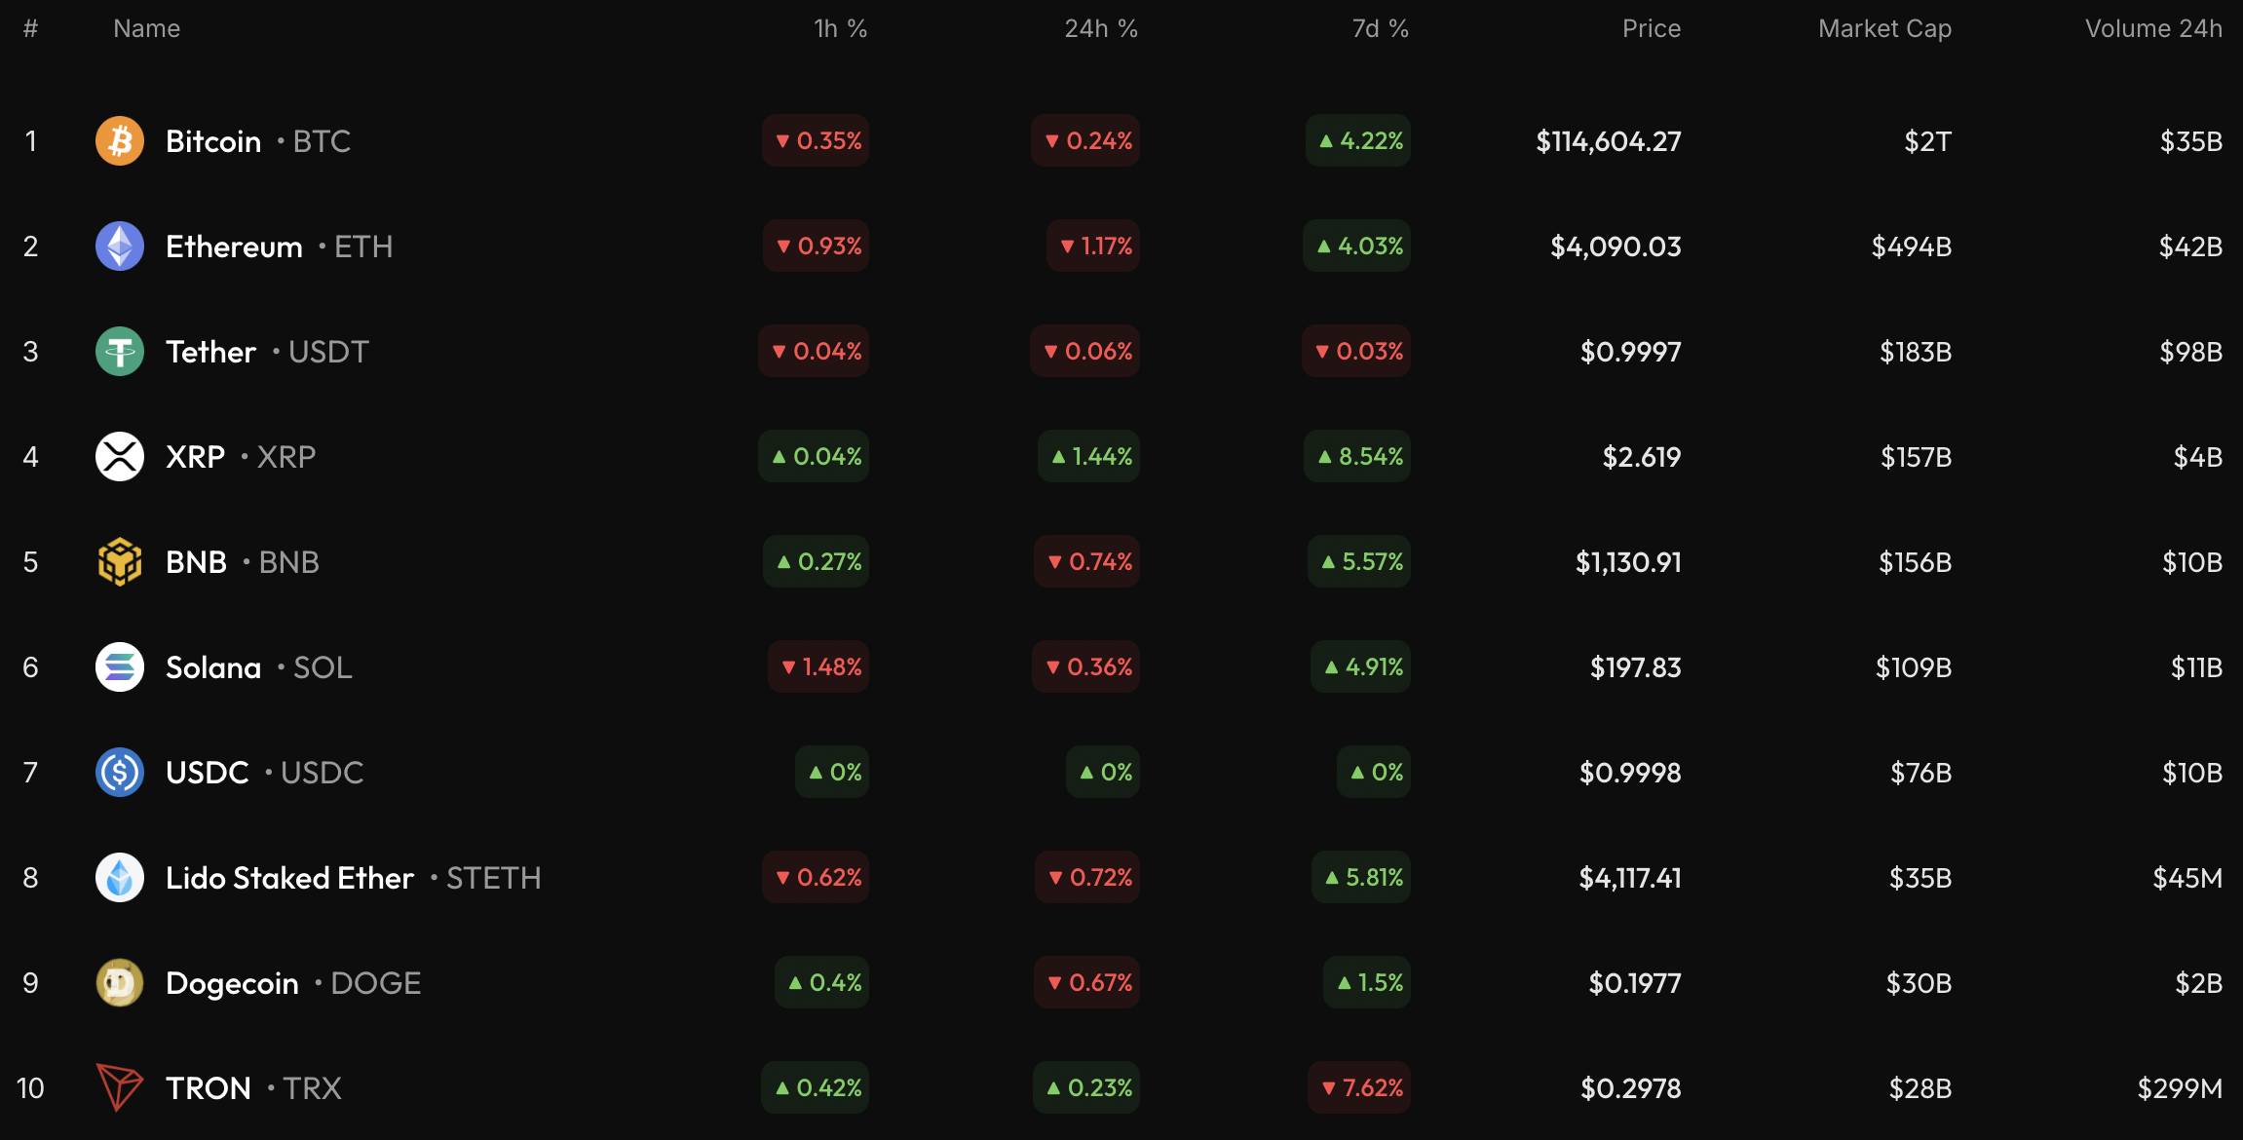The image size is (2243, 1140).
Task: Click Ethereum's price of $4,090.03
Action: (x=1616, y=247)
